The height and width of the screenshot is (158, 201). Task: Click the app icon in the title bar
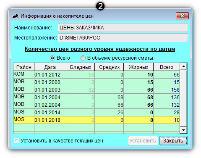15,16
